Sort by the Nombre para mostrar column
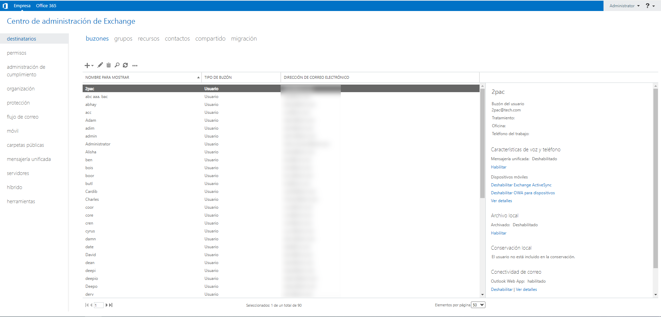This screenshot has height=317, width=661. coord(142,77)
